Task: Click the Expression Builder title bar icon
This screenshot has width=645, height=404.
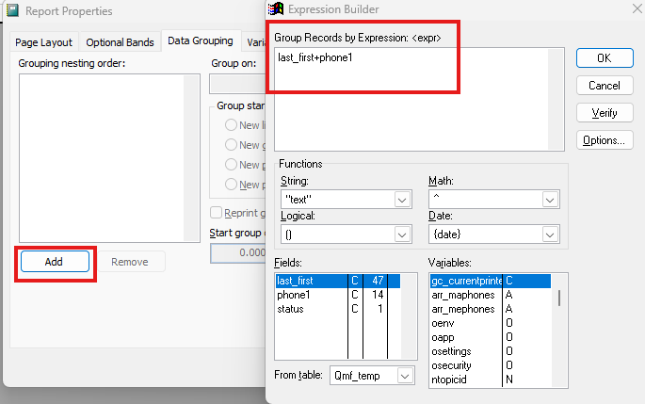Action: coord(278,11)
